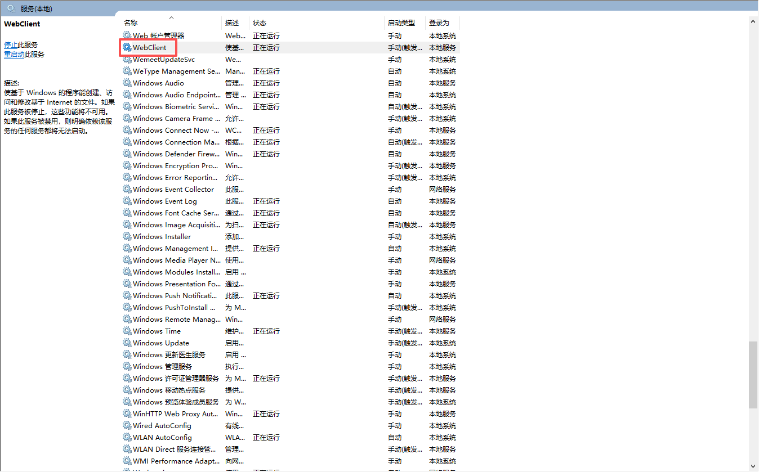
Task: Sort by the 名称 column header
Action: (131, 23)
